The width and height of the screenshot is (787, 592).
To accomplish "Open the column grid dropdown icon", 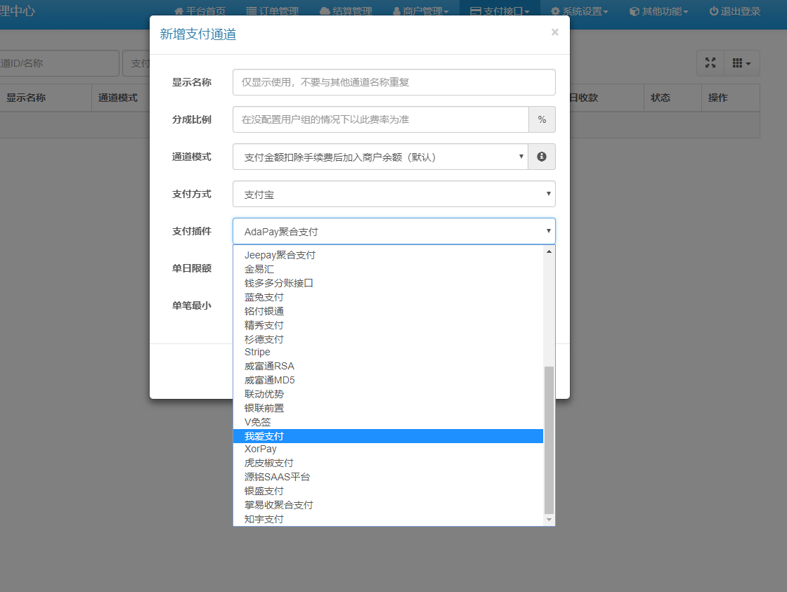I will click(742, 63).
